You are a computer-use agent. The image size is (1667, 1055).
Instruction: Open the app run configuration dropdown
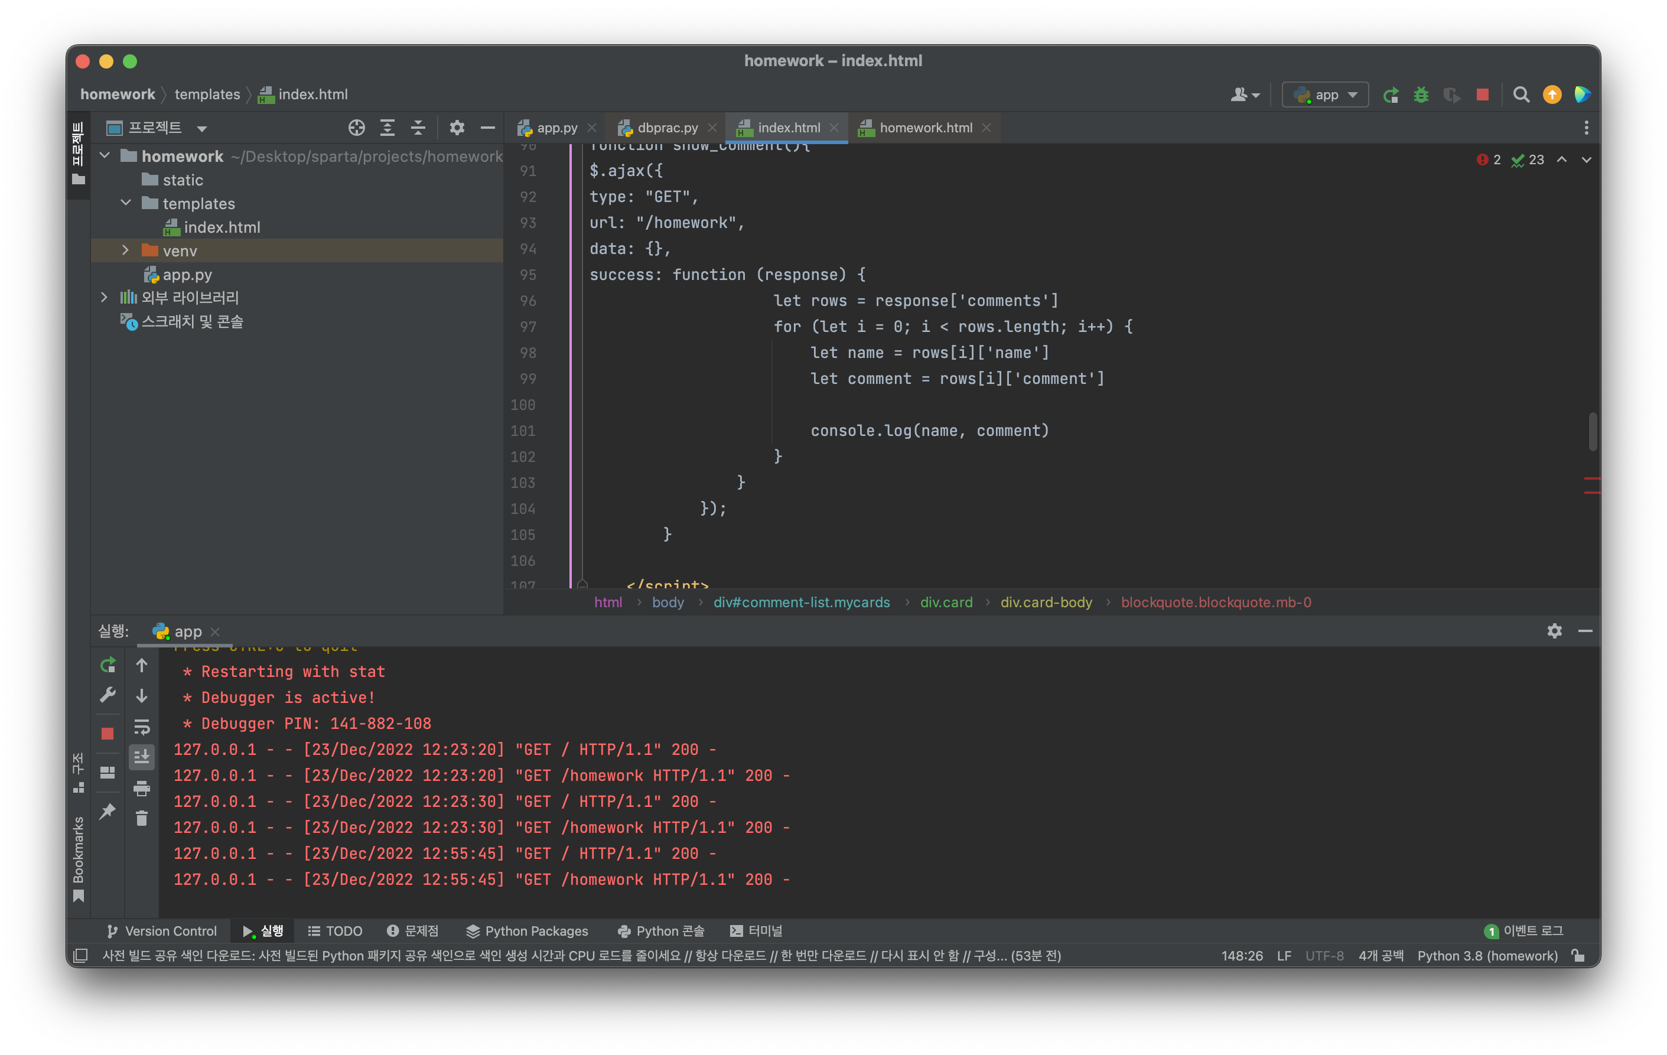coord(1325,95)
